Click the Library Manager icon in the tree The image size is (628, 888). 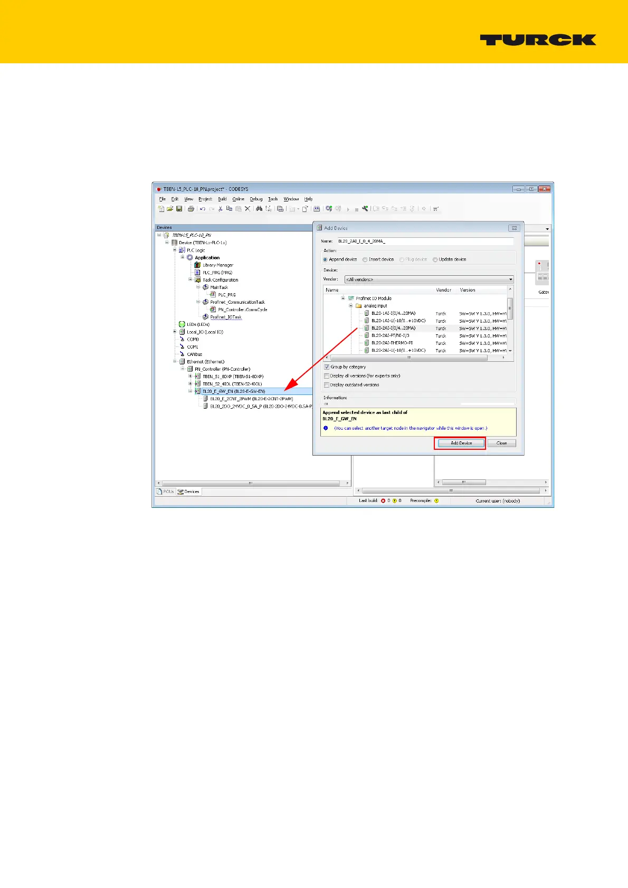(198, 265)
